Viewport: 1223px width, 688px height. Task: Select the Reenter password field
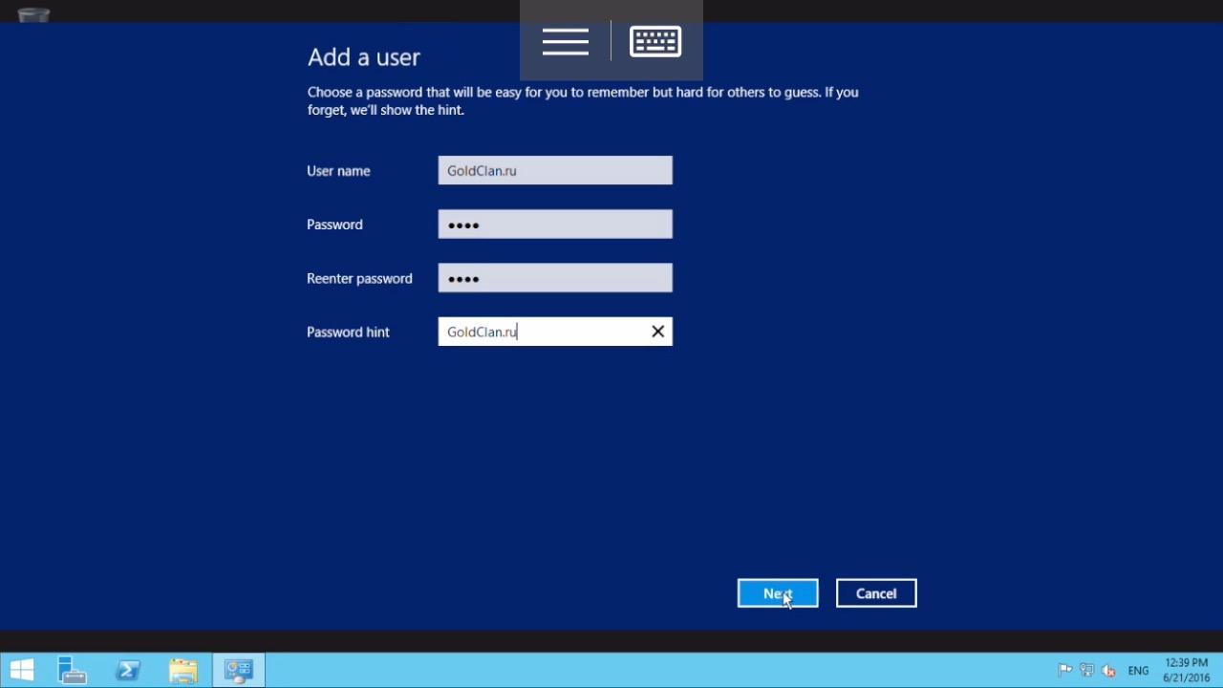click(x=555, y=278)
